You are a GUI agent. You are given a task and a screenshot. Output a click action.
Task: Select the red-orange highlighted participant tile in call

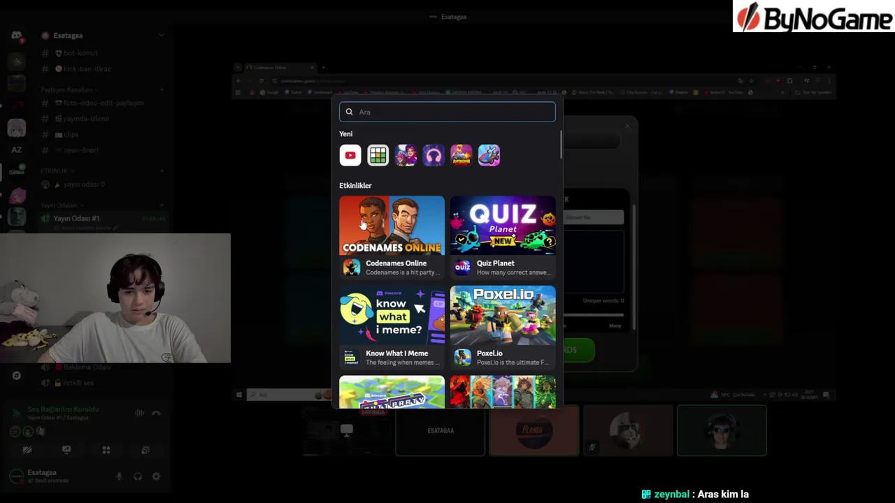534,430
